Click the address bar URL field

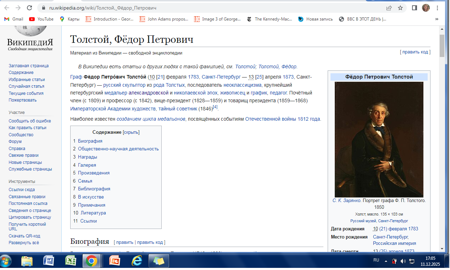pos(213,8)
